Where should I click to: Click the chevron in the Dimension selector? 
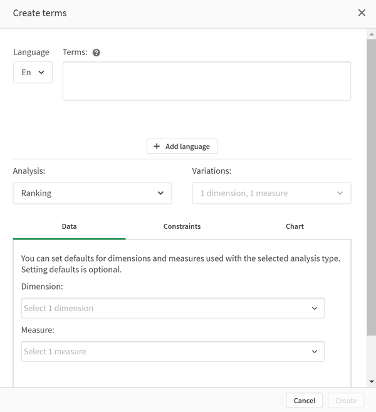315,308
